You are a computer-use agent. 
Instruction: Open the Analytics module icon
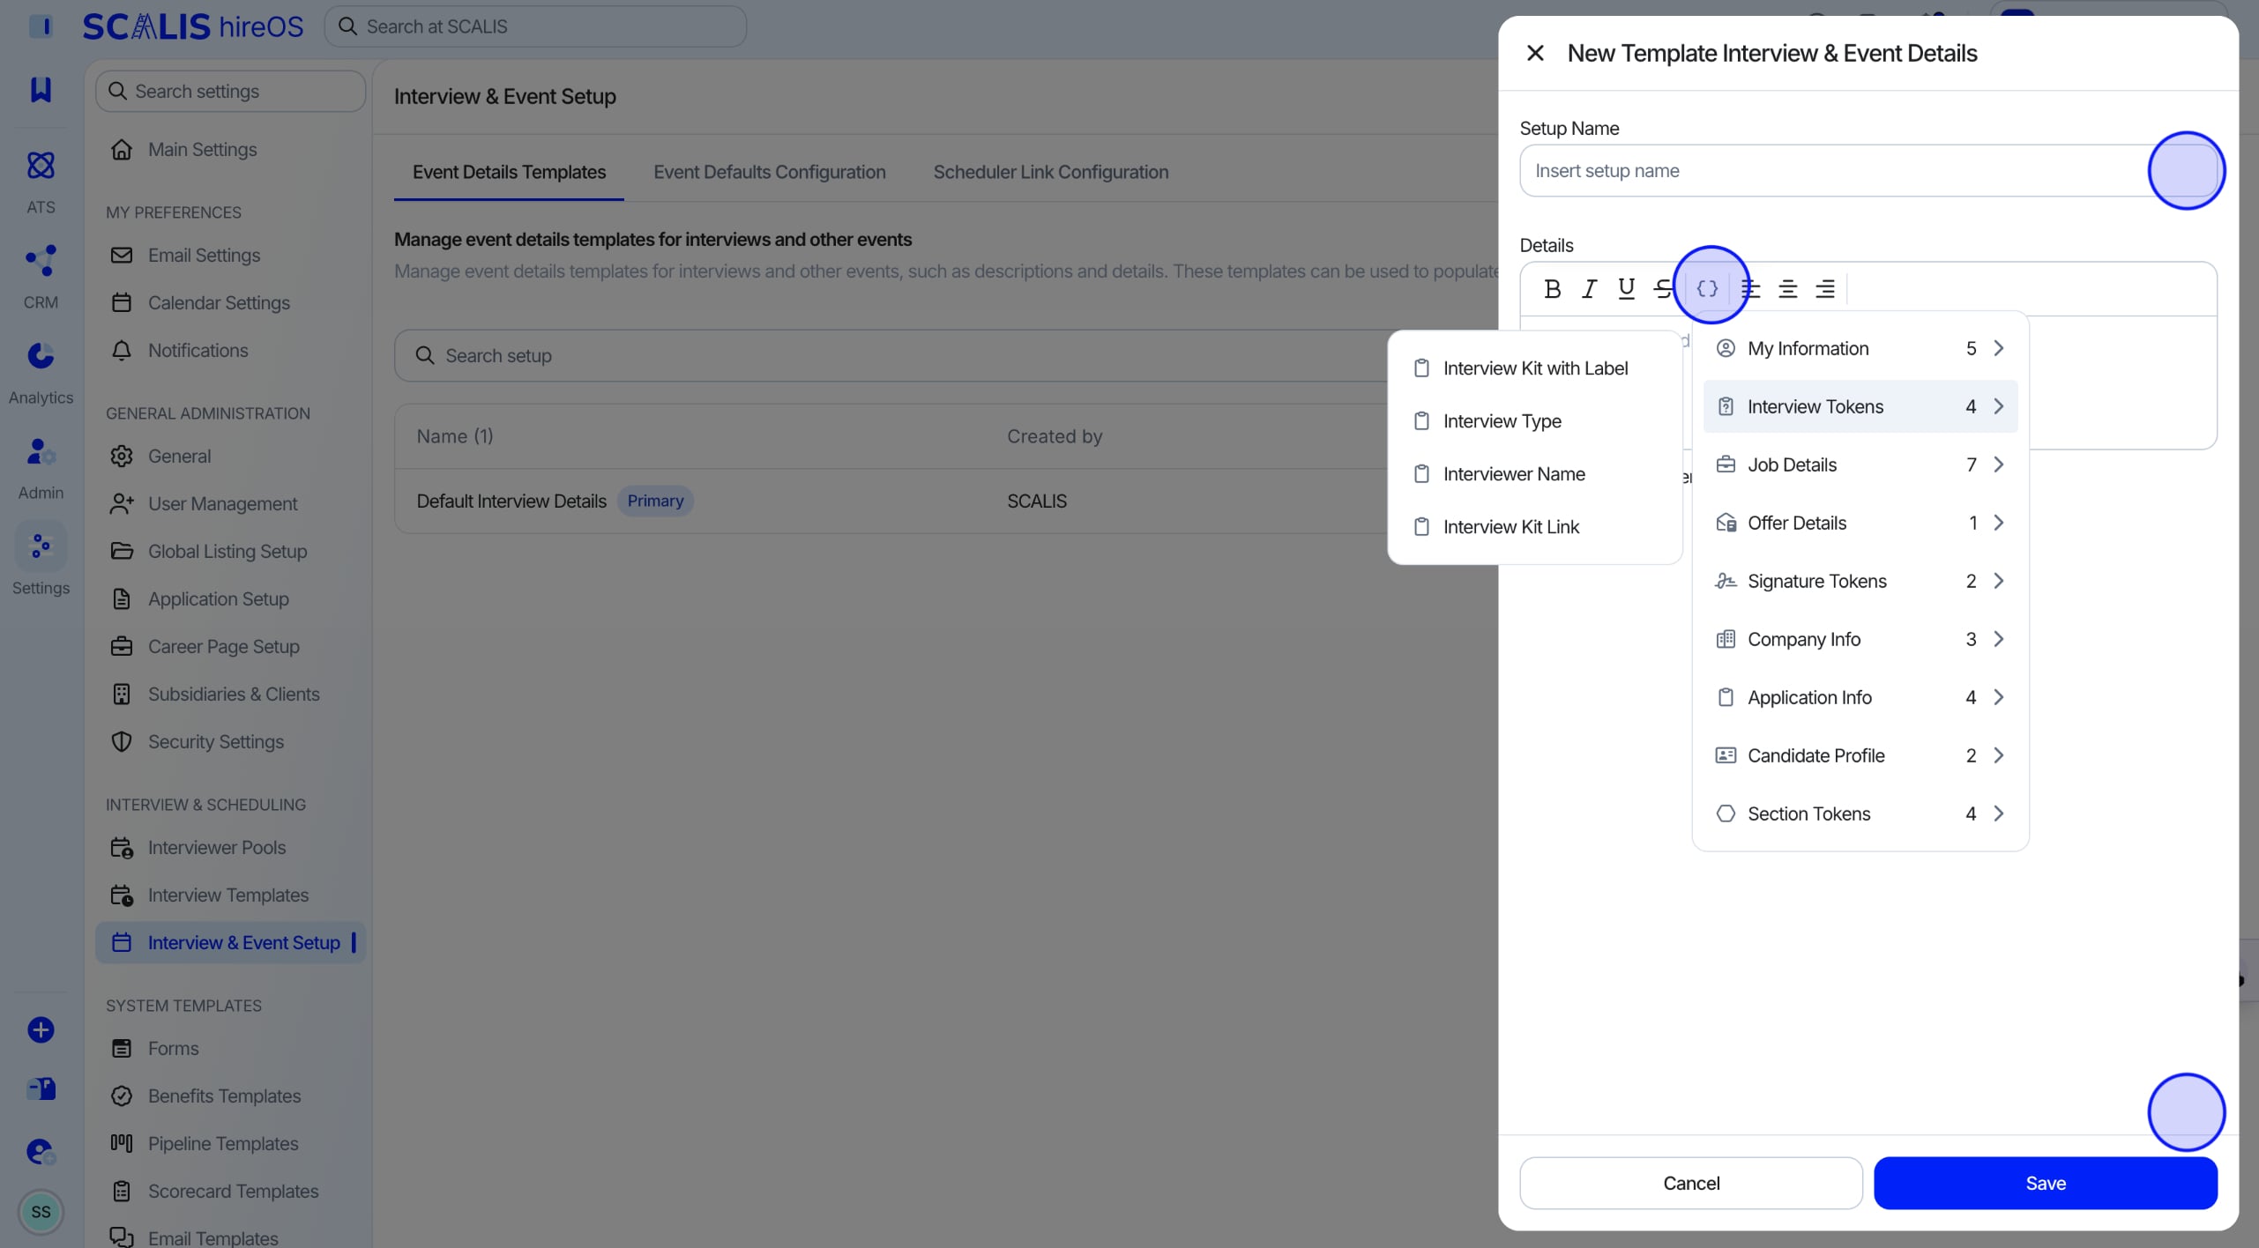tap(41, 355)
